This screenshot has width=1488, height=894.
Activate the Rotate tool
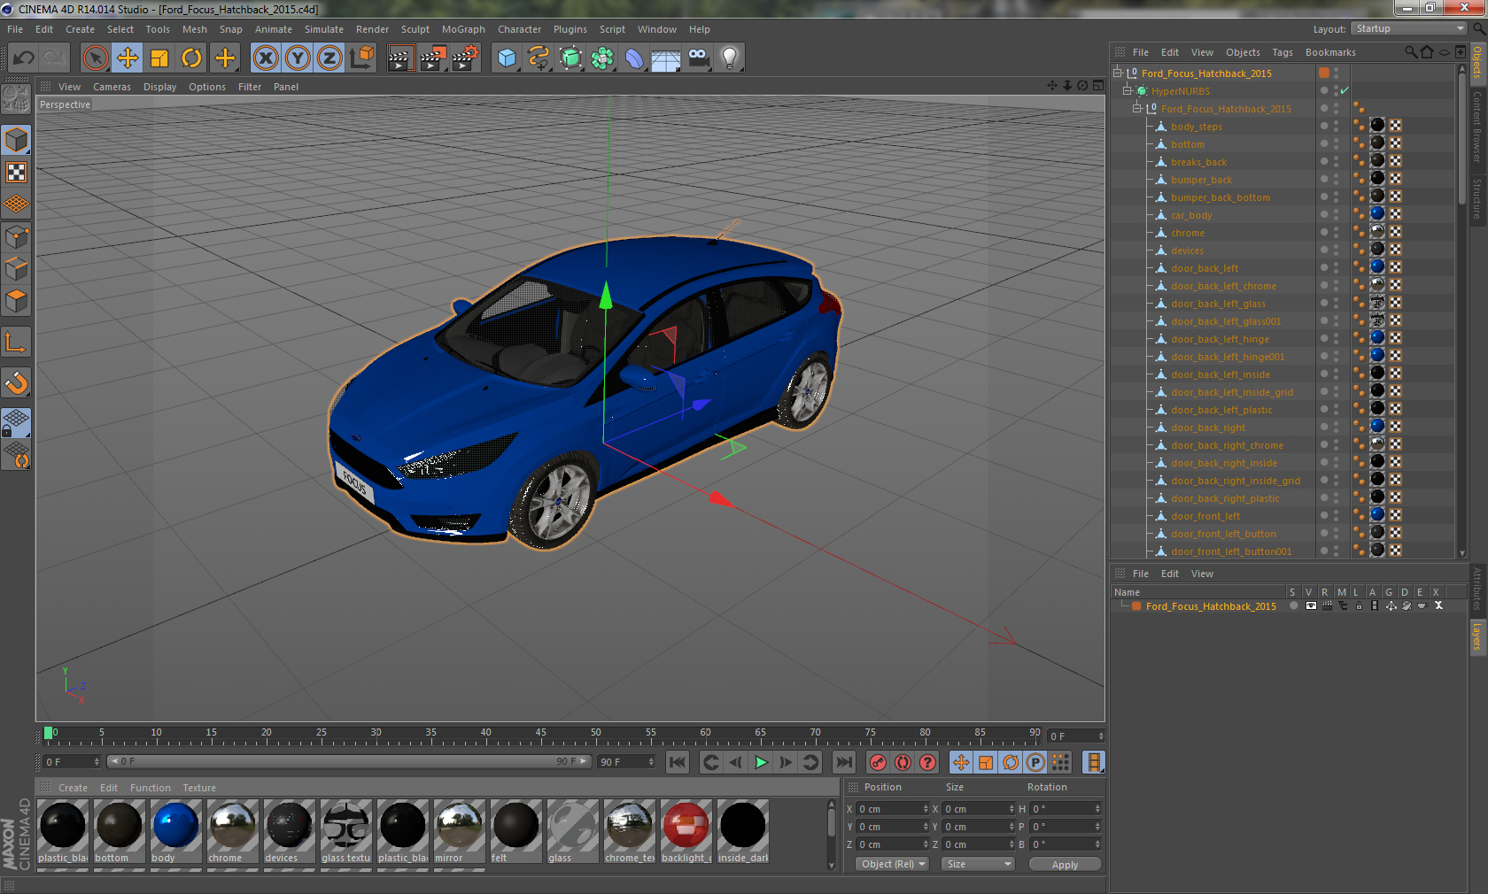tap(191, 58)
